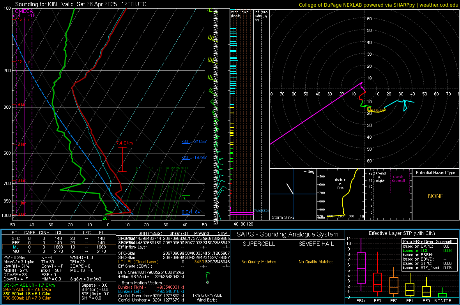Screen dimensions: 460x305
Task: Click the SHIP = 0.0 value
Action: (91, 298)
